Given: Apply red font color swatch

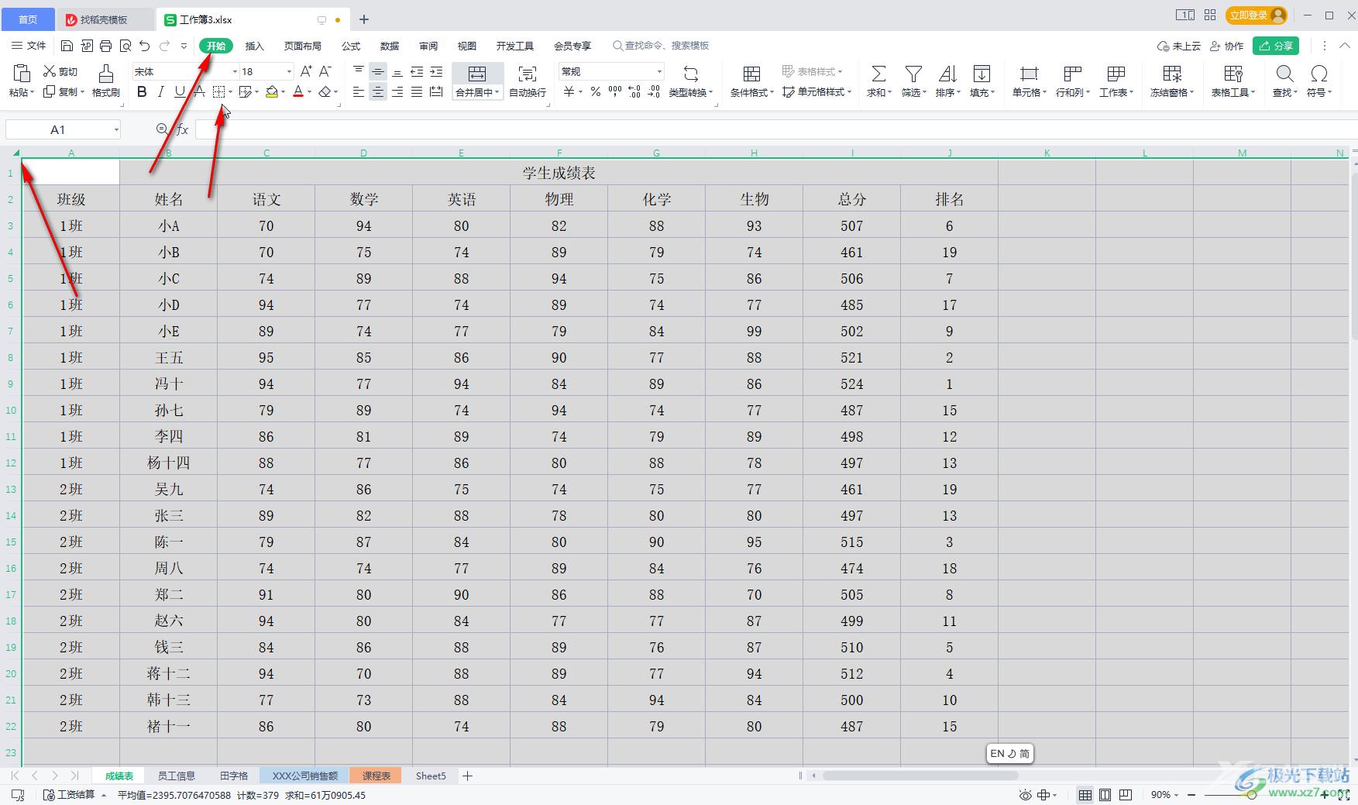Looking at the screenshot, I should (298, 92).
